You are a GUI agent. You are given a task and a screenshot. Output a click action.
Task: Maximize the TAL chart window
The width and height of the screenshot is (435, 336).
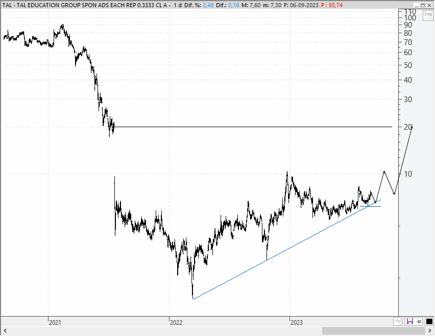click(x=423, y=5)
